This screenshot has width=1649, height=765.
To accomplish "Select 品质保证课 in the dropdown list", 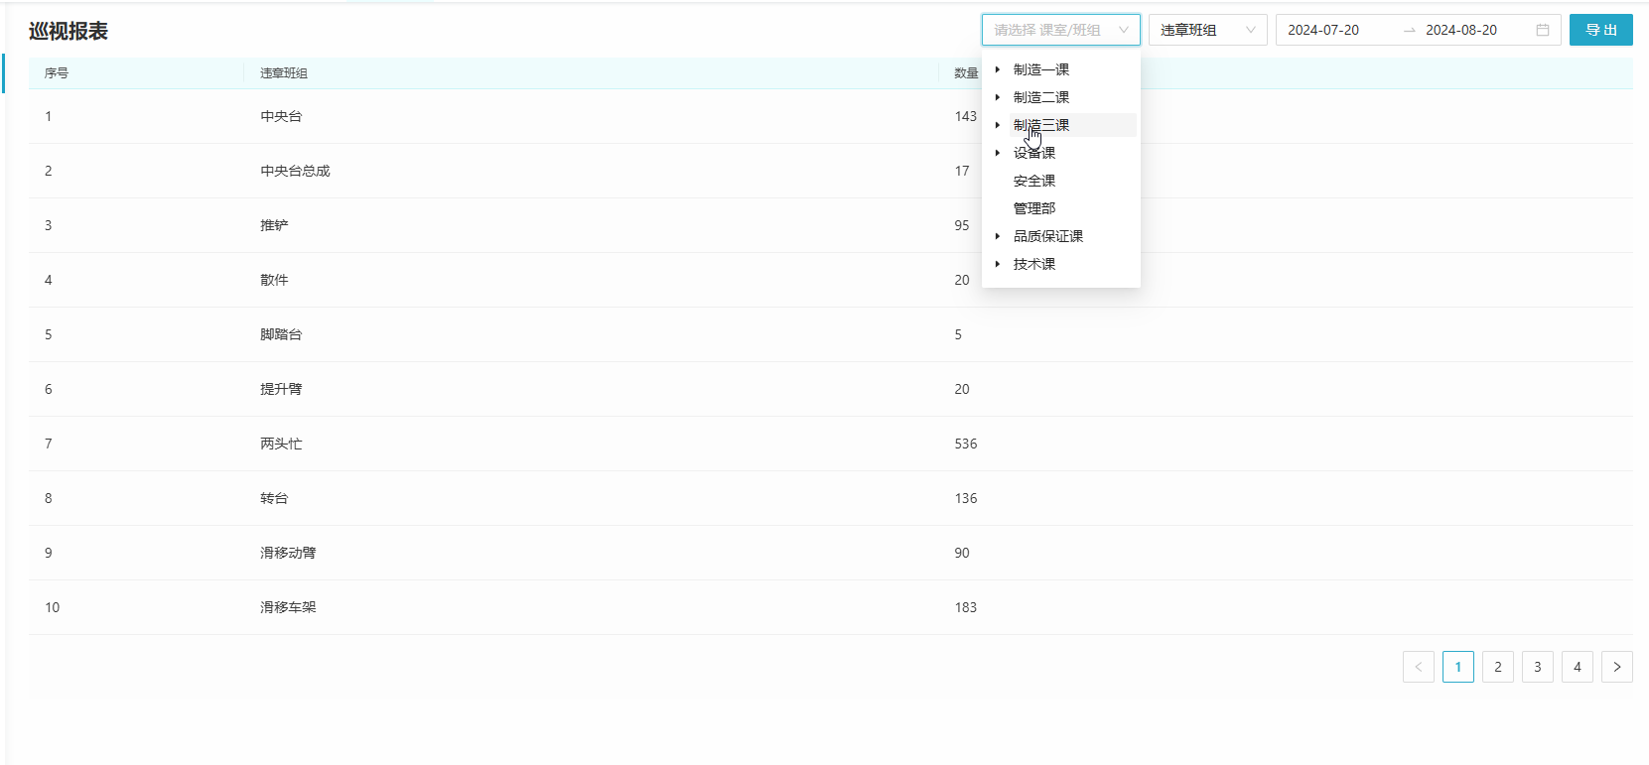I will (1048, 236).
